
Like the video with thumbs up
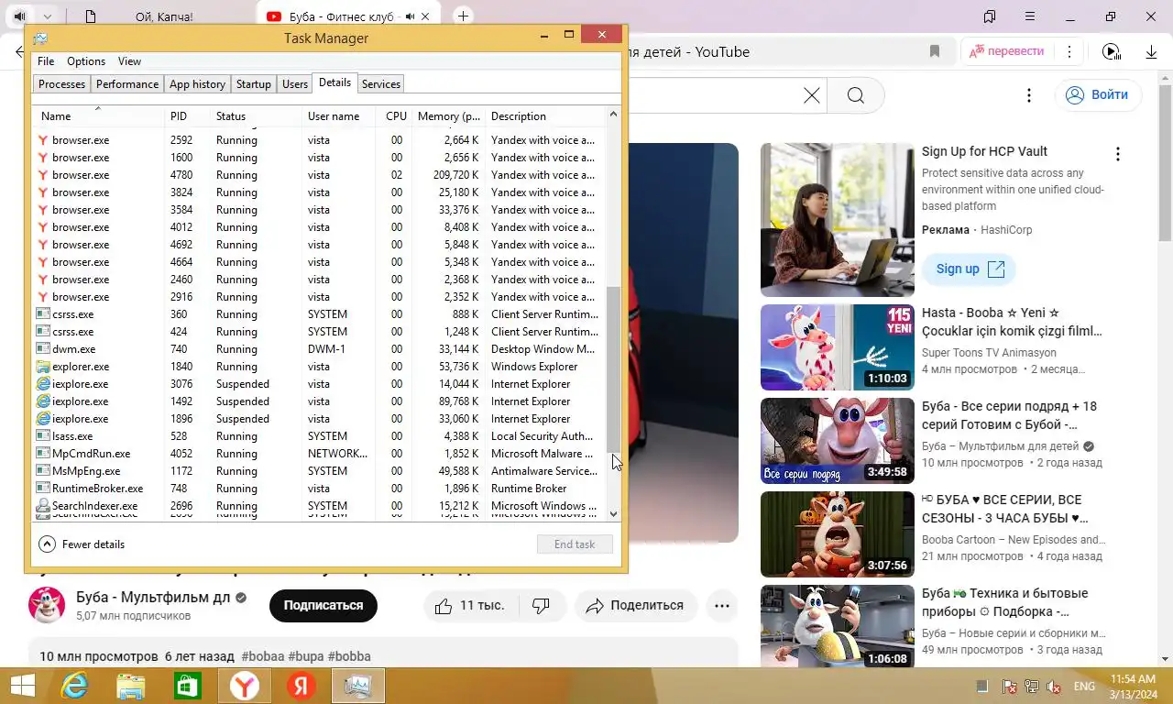coord(469,606)
